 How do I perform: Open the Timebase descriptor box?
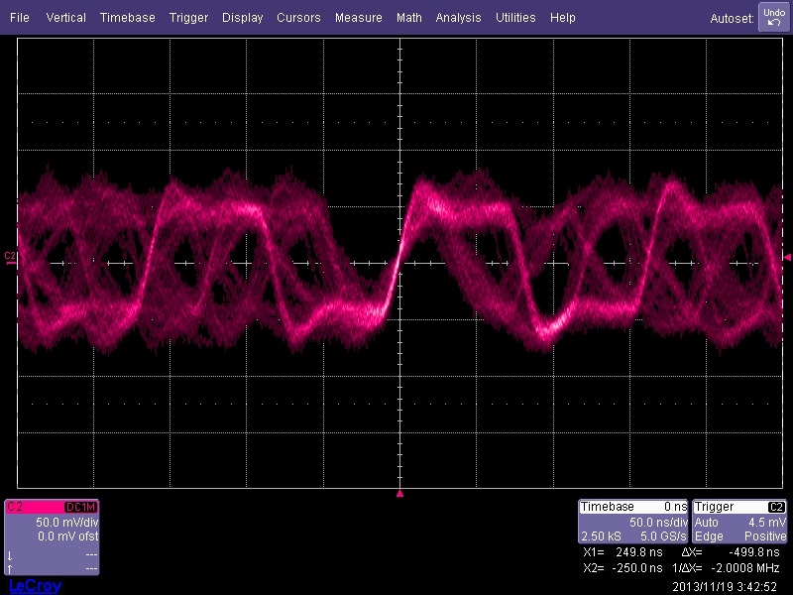(x=633, y=522)
